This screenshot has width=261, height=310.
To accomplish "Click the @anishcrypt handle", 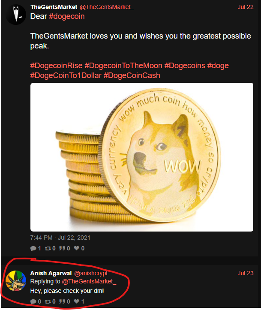I will click(91, 273).
